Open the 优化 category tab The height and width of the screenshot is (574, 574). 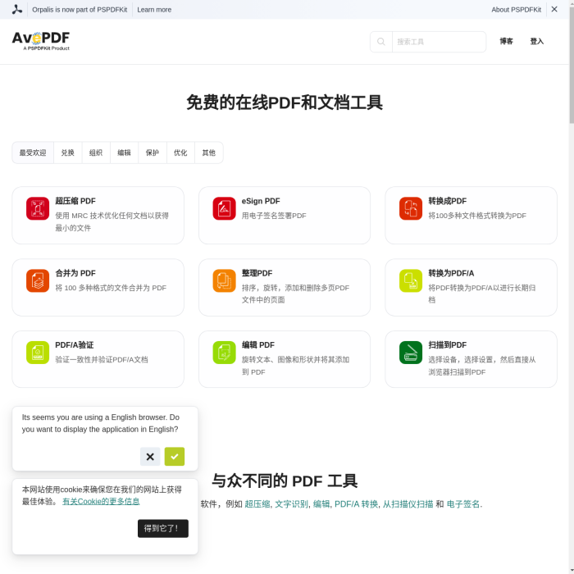[x=180, y=153]
